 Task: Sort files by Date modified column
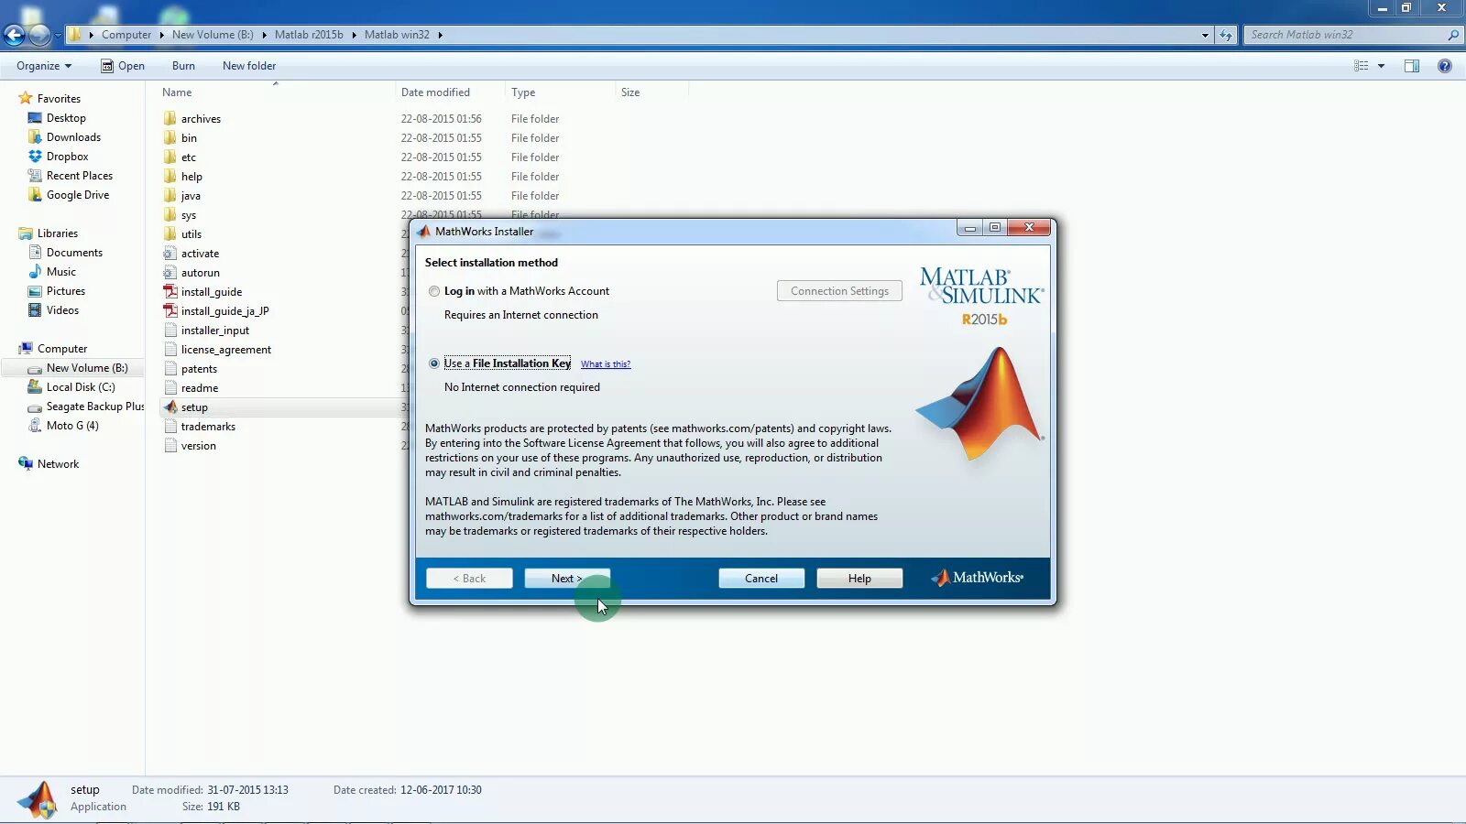pyautogui.click(x=435, y=92)
